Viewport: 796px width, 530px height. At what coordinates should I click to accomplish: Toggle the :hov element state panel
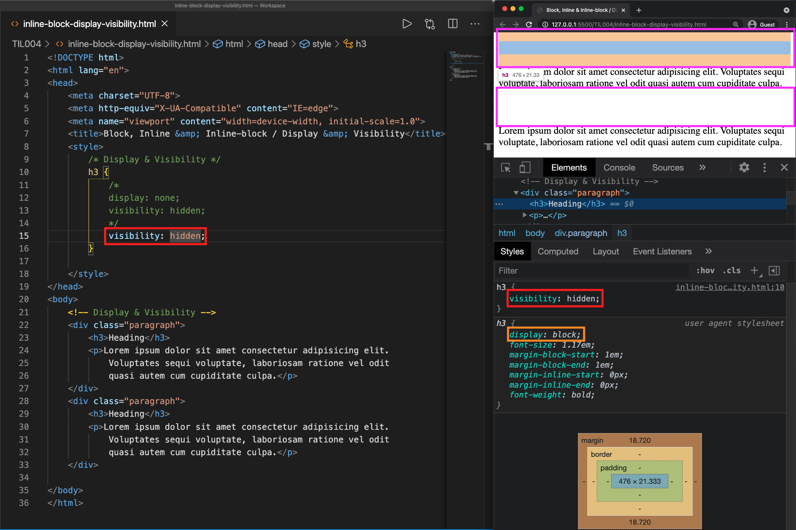(x=705, y=270)
